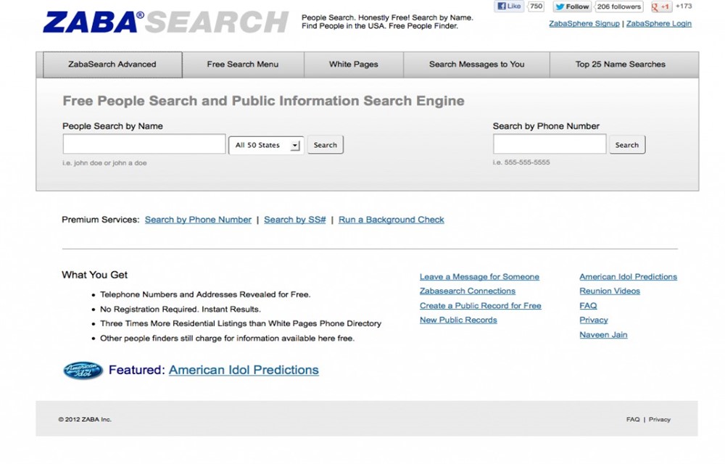Click the What You Get heading
Screen dimensions: 725x464
(x=95, y=275)
